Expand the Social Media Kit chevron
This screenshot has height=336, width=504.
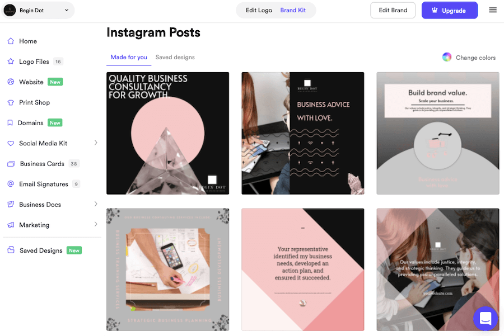(96, 143)
